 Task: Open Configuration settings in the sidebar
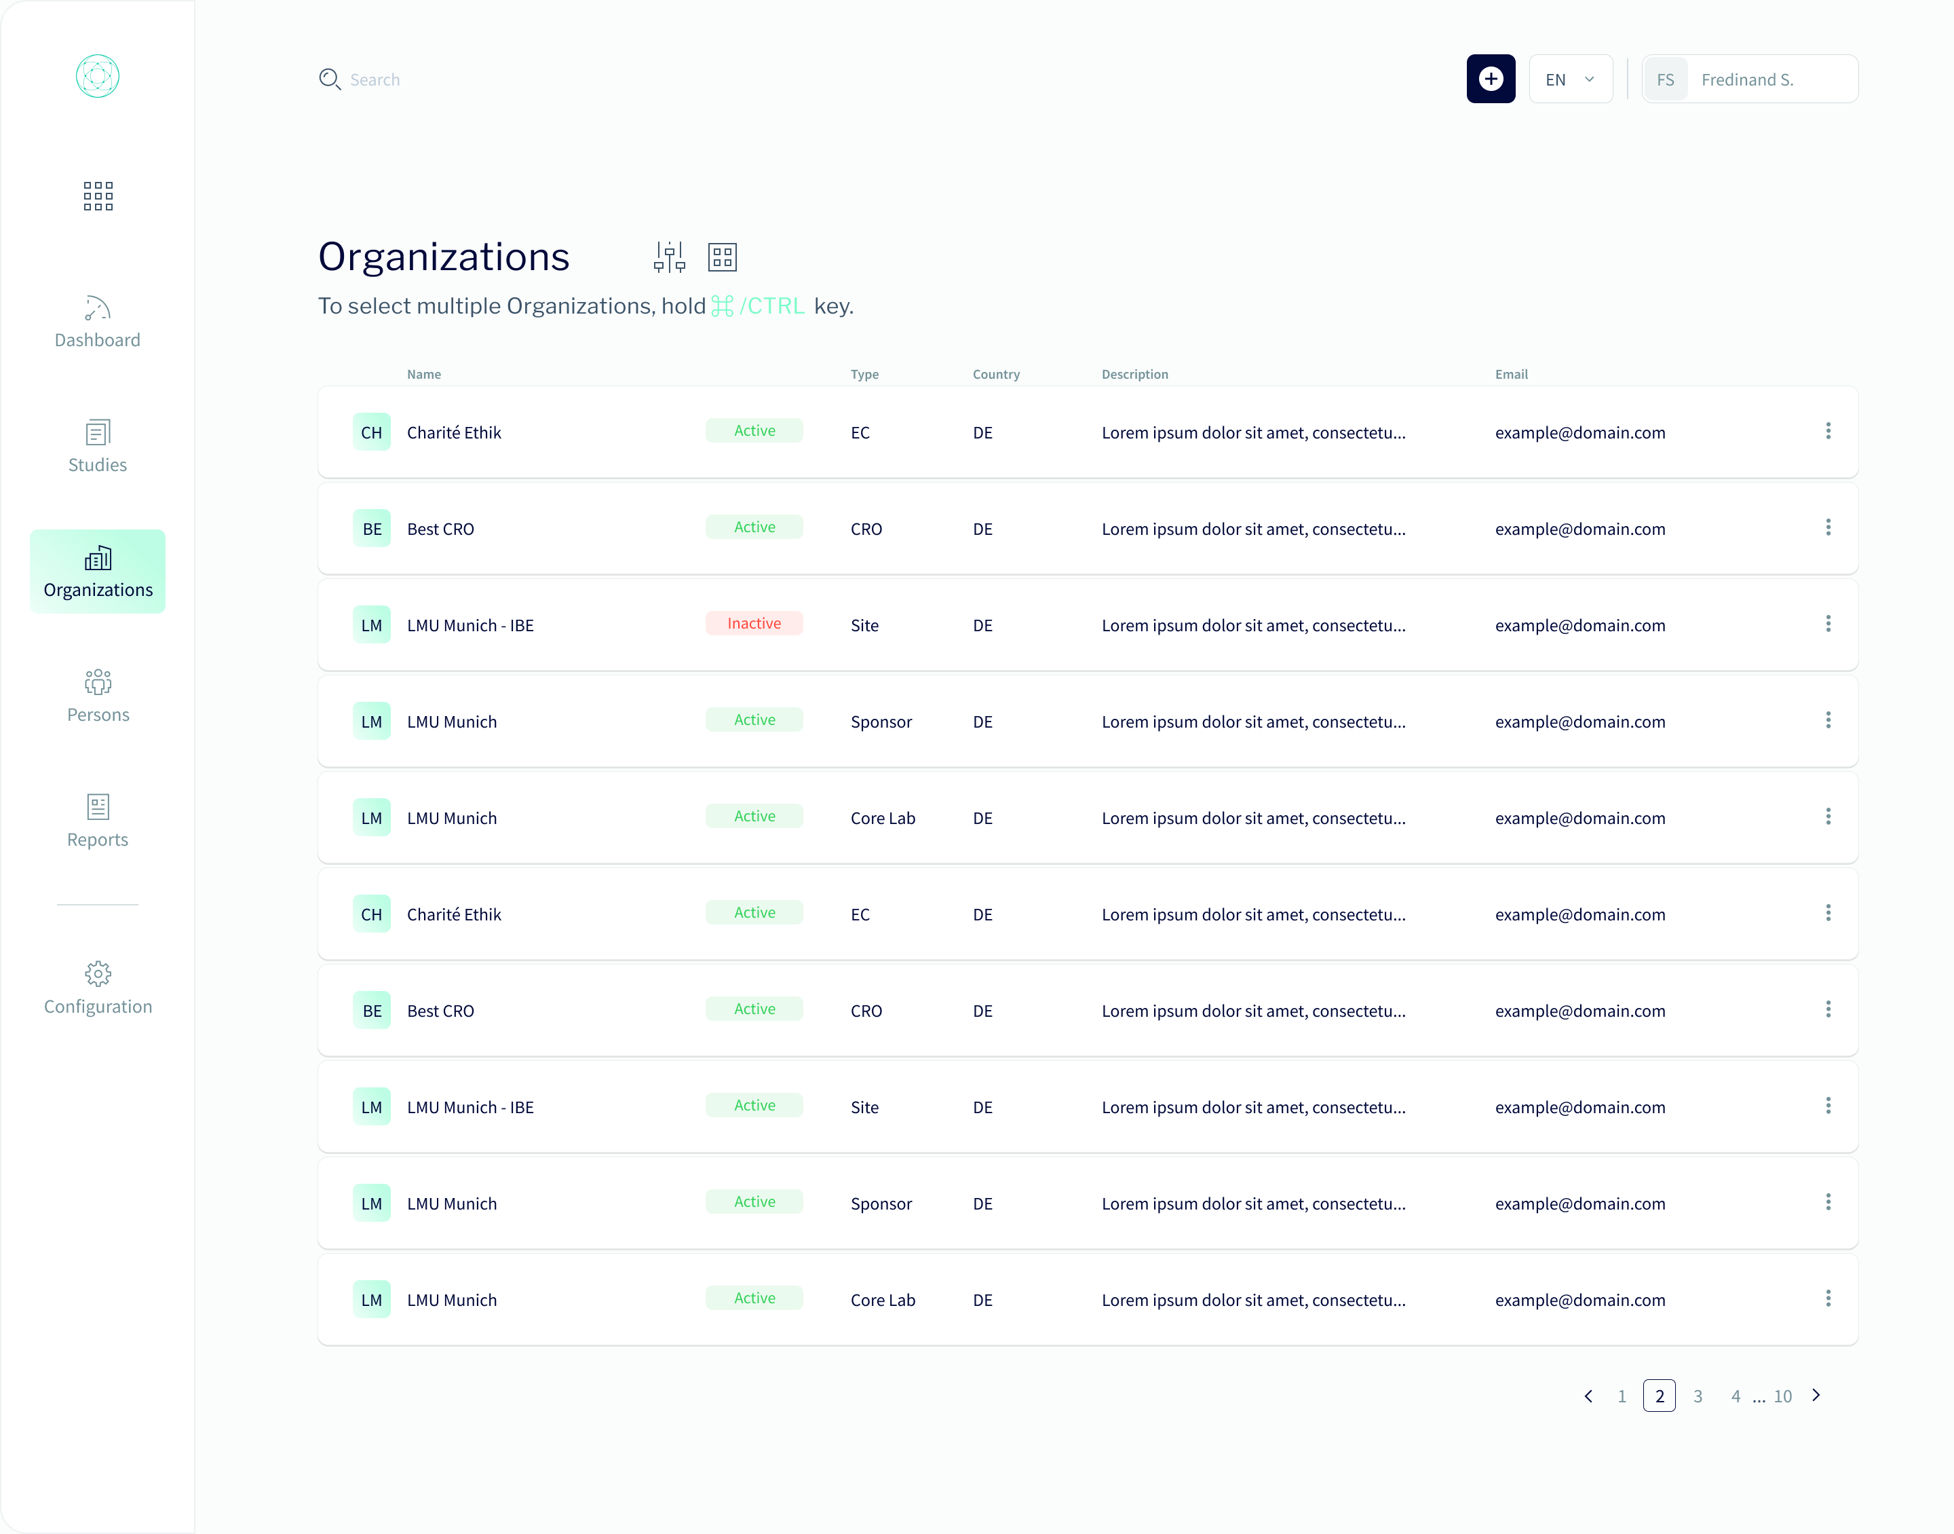[x=98, y=988]
